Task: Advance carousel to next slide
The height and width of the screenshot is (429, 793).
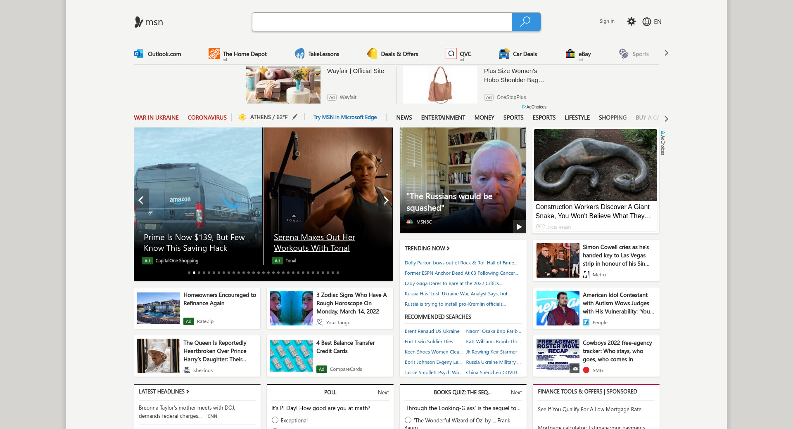Action: coord(386,200)
